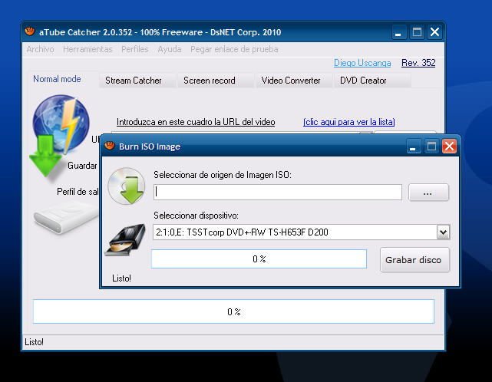Image resolution: width=492 pixels, height=382 pixels.
Task: Click the black DVD burner drive icon
Action: click(126, 239)
